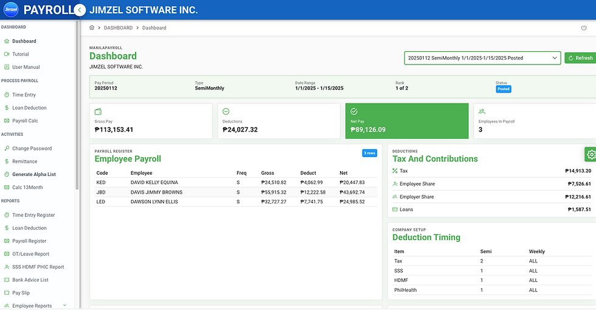596x310 pixels.
Task: Click the Deduct column header
Action: pos(308,173)
